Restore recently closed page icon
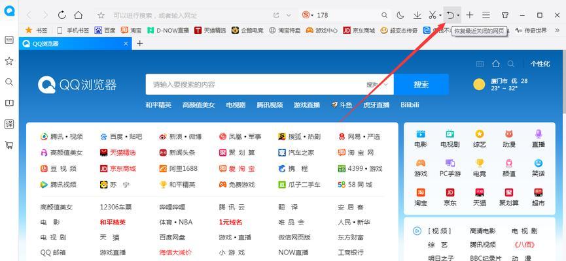This screenshot has width=566, height=261. pyautogui.click(x=450, y=15)
